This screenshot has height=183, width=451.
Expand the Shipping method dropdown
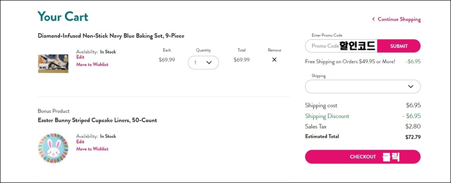[x=363, y=86]
